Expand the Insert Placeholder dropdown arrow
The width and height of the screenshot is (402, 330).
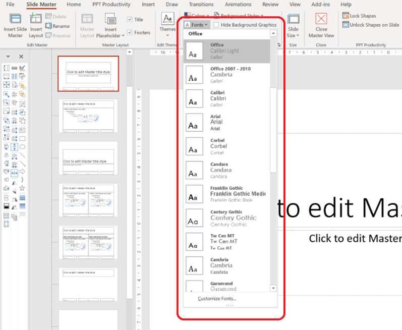click(123, 36)
